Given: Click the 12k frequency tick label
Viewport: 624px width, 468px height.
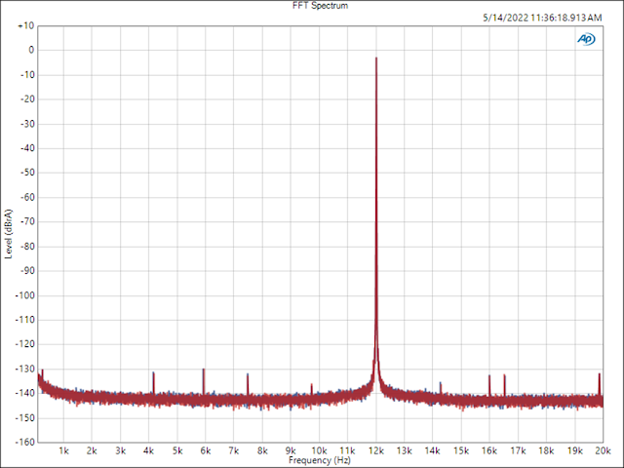Looking at the screenshot, I should pyautogui.click(x=375, y=450).
